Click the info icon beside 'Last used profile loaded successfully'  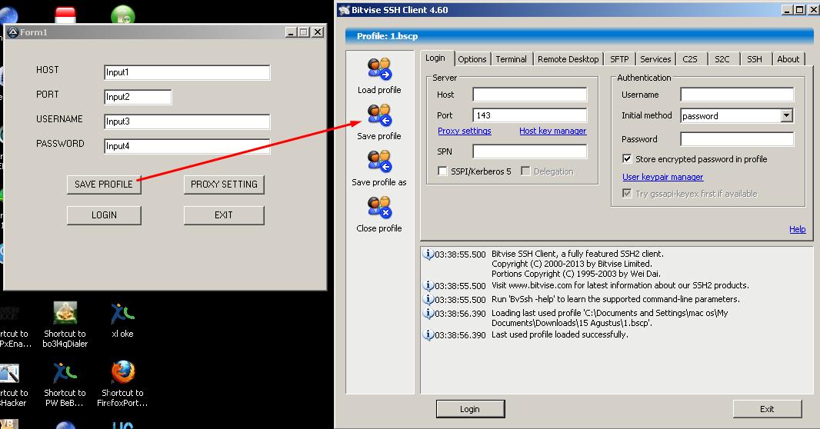tap(428, 334)
